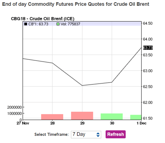The height and width of the screenshot is (143, 165).
Task: Click the End of day Commodity Futures heading
Action: pos(76,4)
